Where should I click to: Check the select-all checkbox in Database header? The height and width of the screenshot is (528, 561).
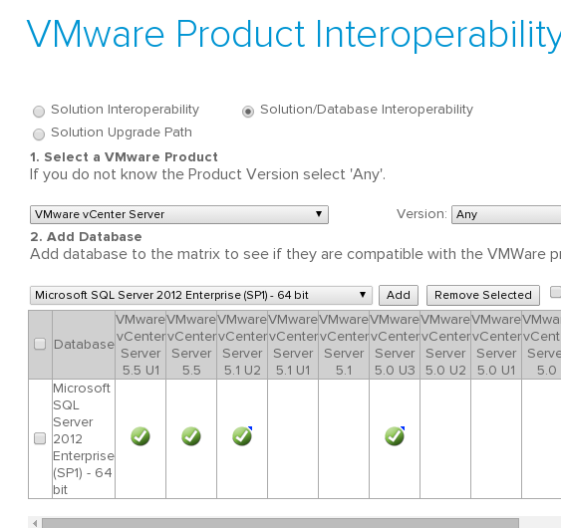click(x=40, y=344)
